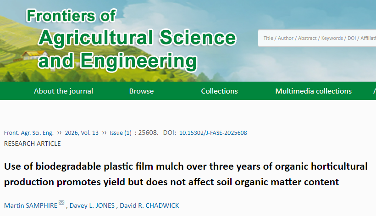Open author David R. CHADWICK's page

pos(149,206)
